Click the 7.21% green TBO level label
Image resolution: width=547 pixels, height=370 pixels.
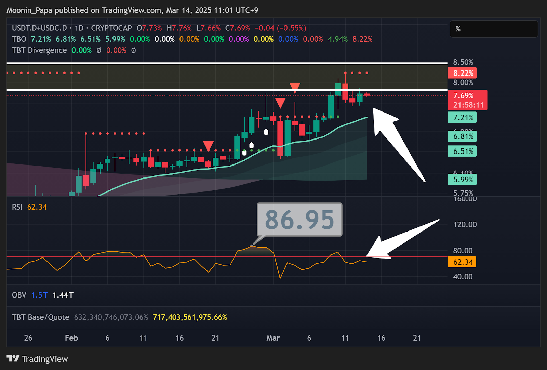[462, 118]
